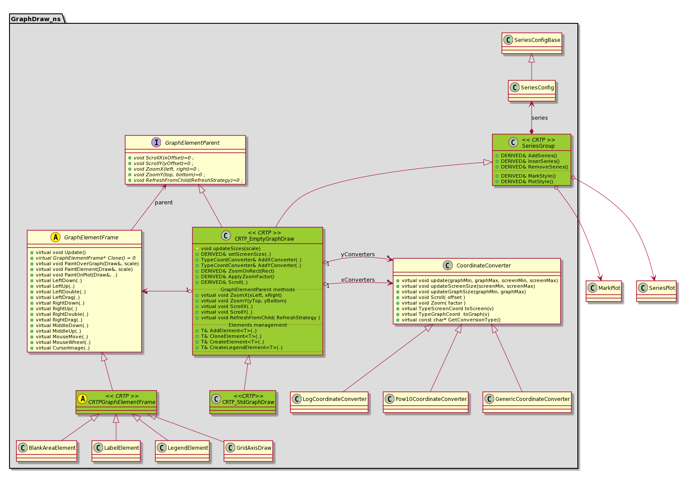Viewport: 684px width, 483px height.
Task: Click the class icon of SeriesConfigBase
Action: [x=508, y=40]
